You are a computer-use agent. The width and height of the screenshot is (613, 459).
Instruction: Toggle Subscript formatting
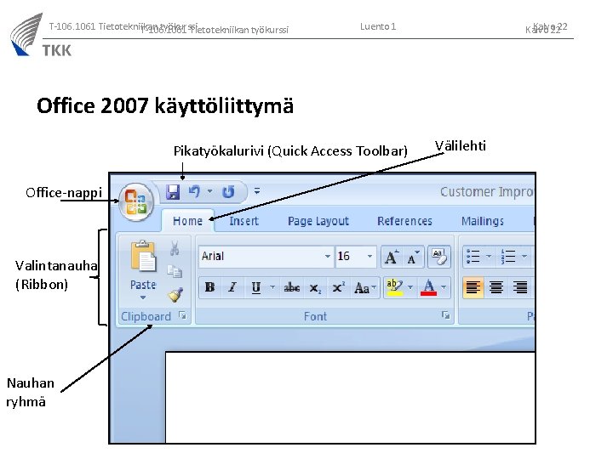coord(315,288)
